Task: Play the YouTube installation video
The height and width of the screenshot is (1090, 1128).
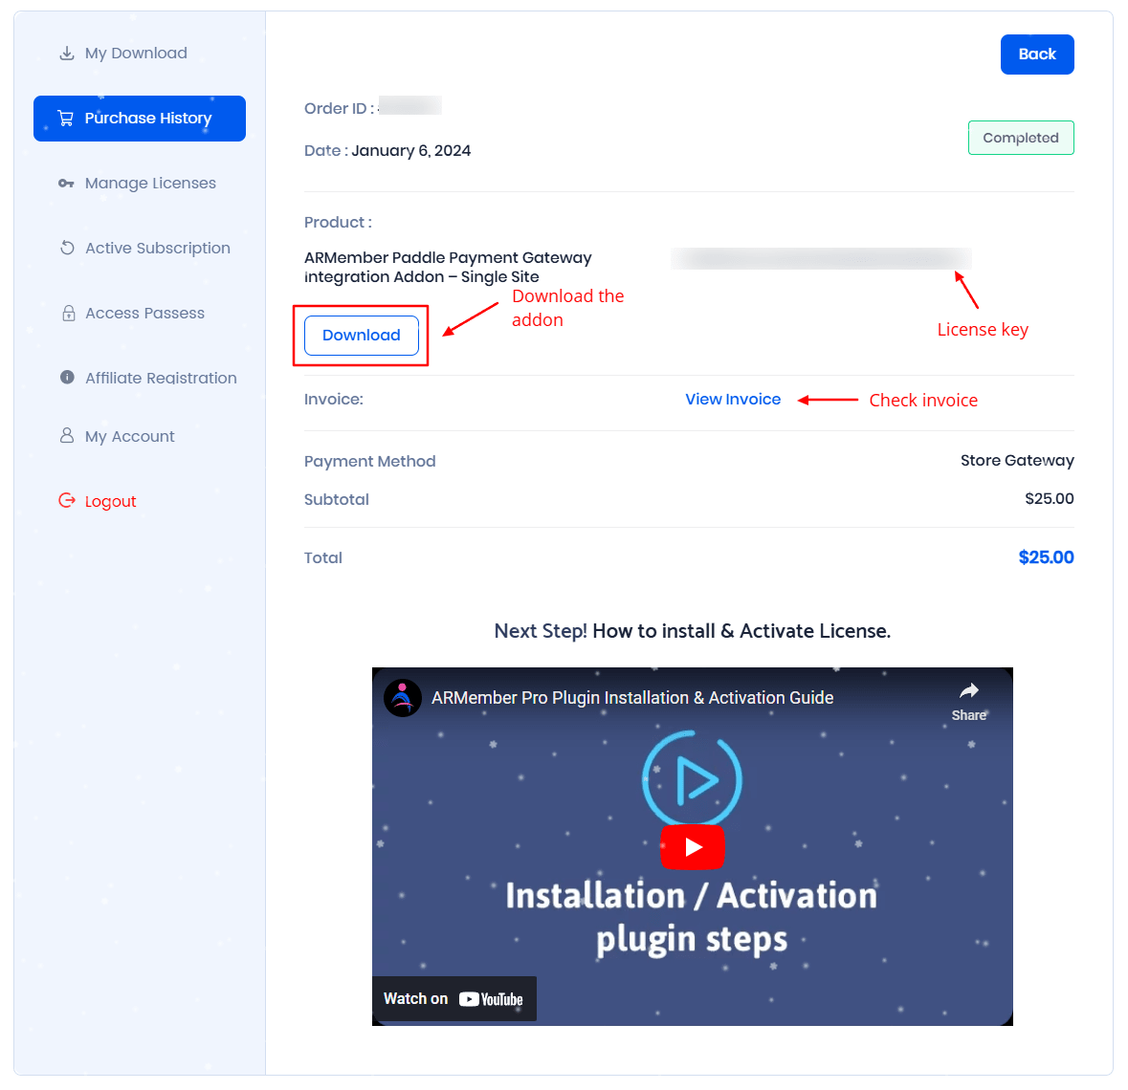Action: point(692,847)
